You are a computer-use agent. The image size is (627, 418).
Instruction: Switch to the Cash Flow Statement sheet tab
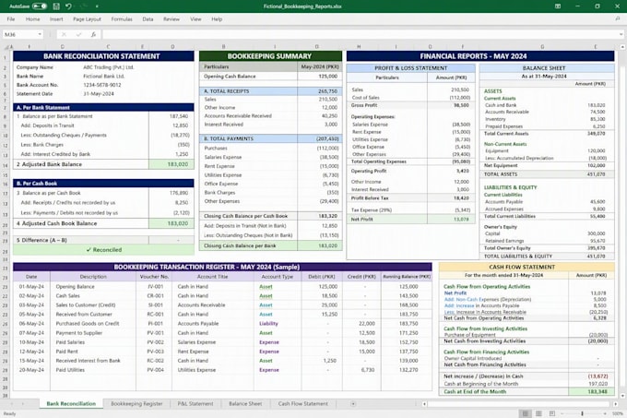tap(303, 403)
